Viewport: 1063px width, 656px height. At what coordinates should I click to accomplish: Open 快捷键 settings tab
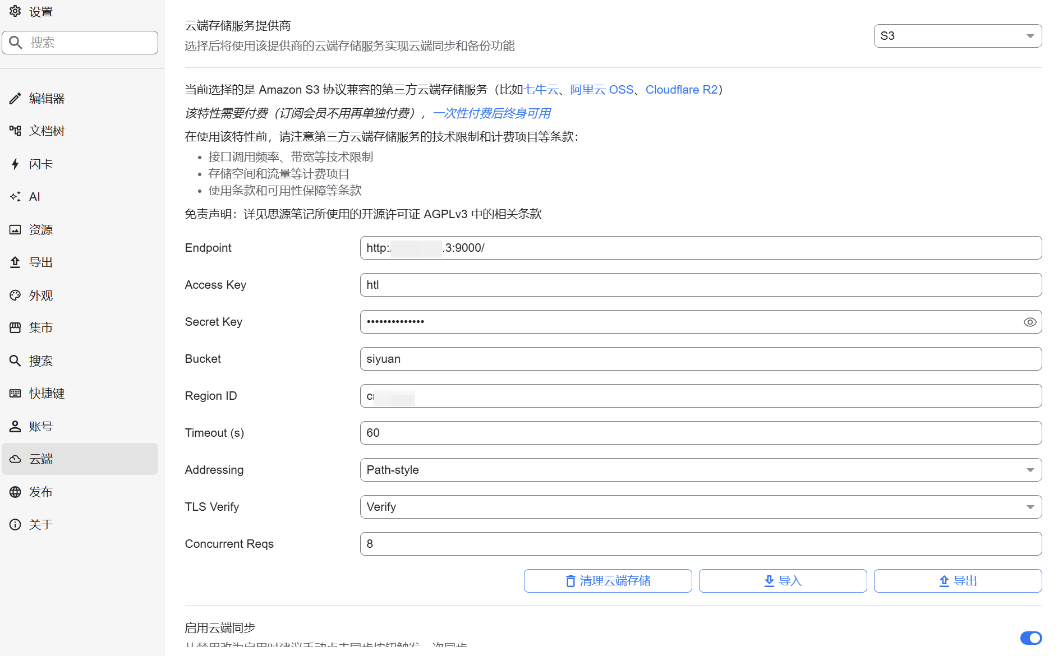click(80, 393)
